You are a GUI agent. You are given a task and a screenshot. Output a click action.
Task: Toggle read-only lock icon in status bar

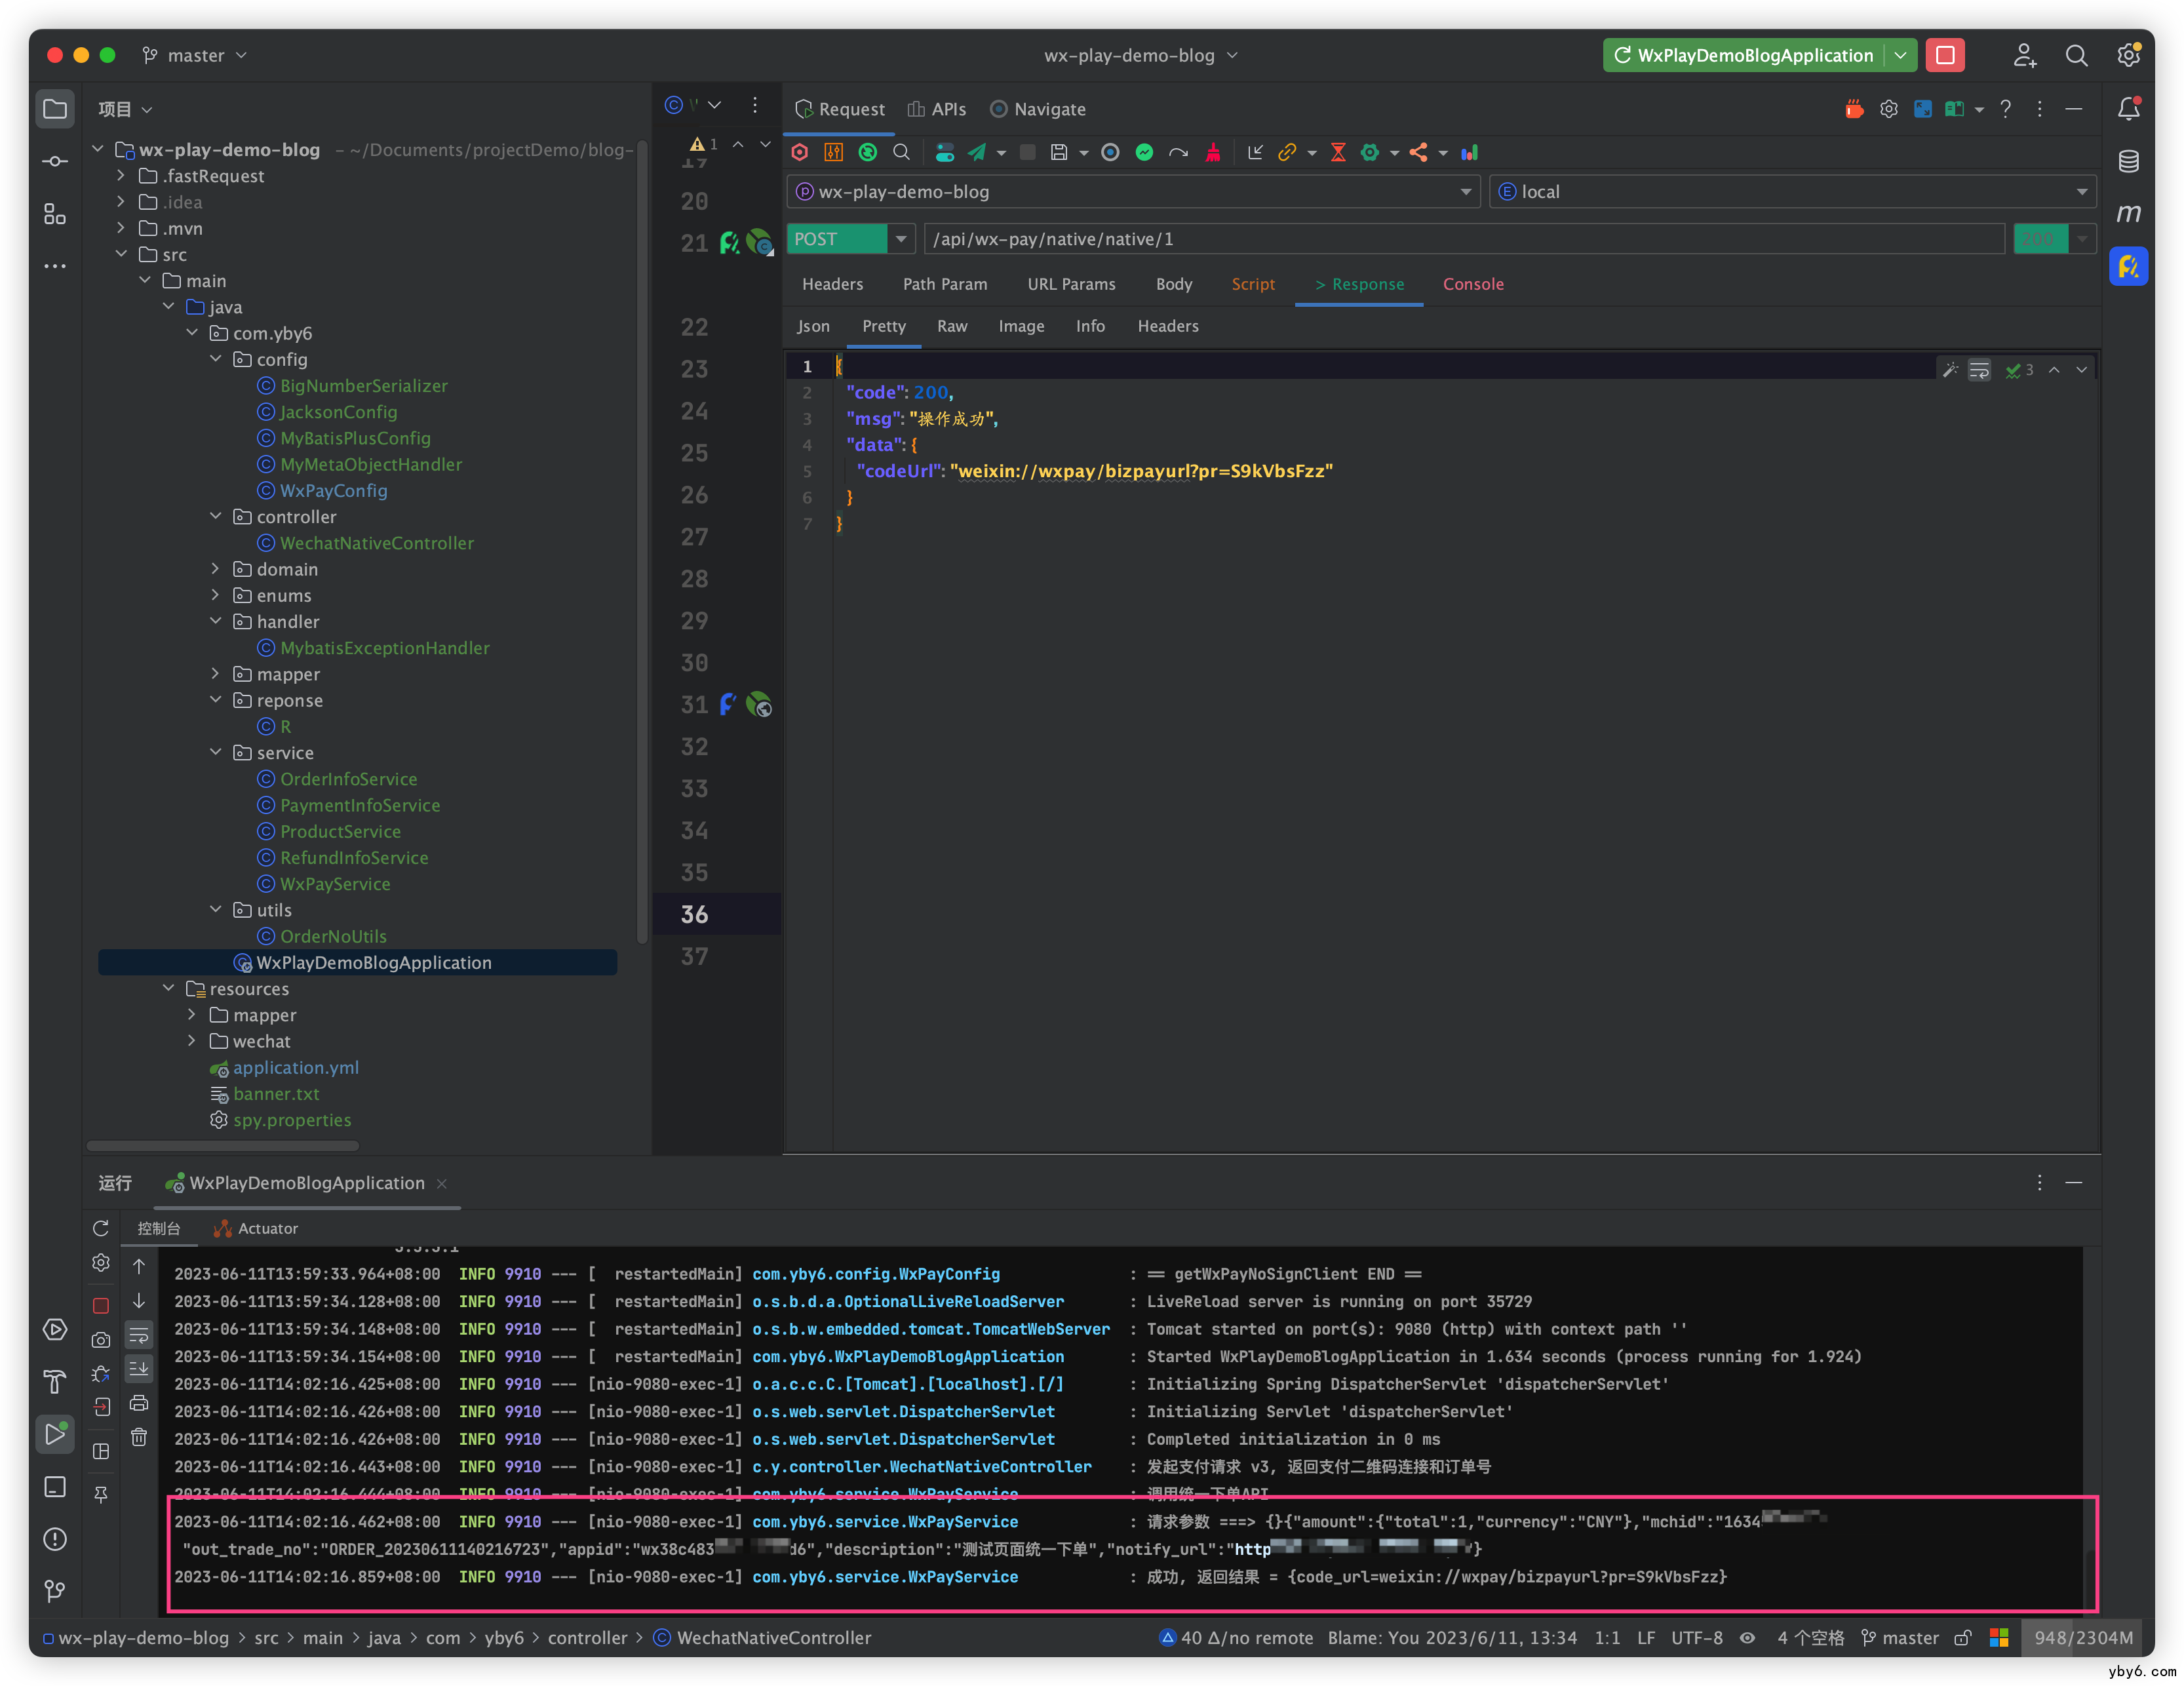[1963, 1637]
